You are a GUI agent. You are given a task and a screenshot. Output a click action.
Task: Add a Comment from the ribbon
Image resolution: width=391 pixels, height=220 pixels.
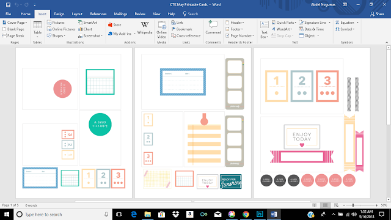tap(213, 28)
